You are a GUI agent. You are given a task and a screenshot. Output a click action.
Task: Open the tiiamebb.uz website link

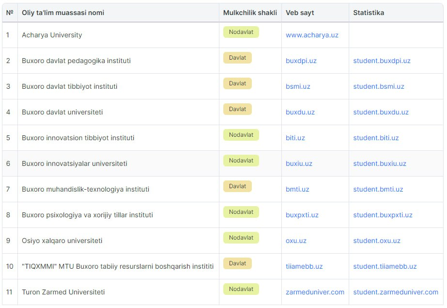tap(304, 266)
